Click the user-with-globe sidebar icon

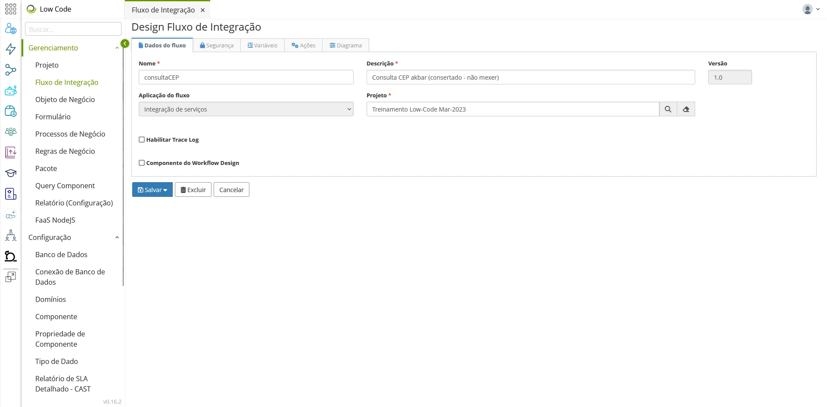coord(11,29)
